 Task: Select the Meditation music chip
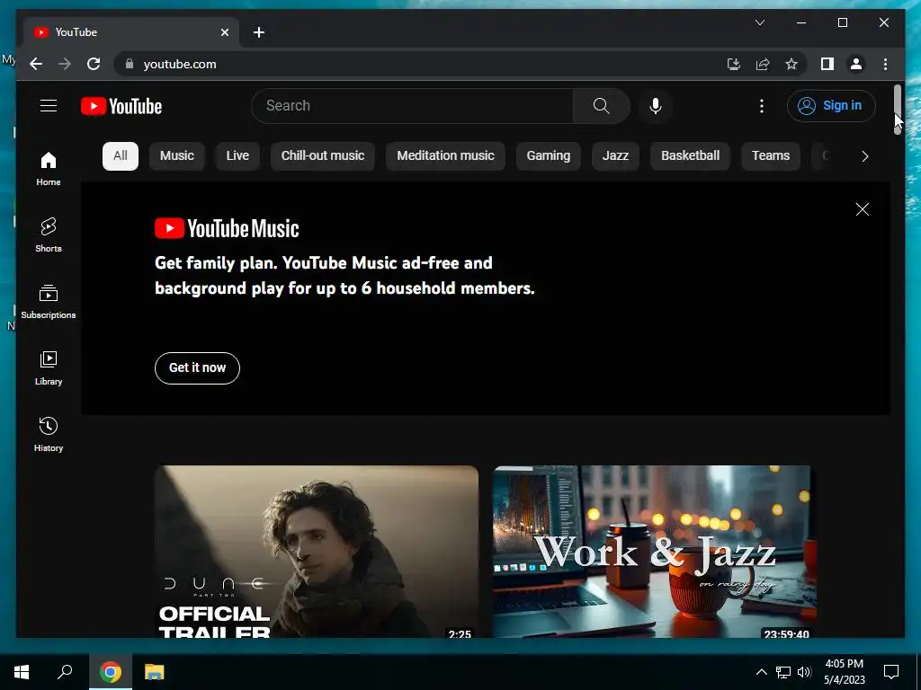(445, 156)
